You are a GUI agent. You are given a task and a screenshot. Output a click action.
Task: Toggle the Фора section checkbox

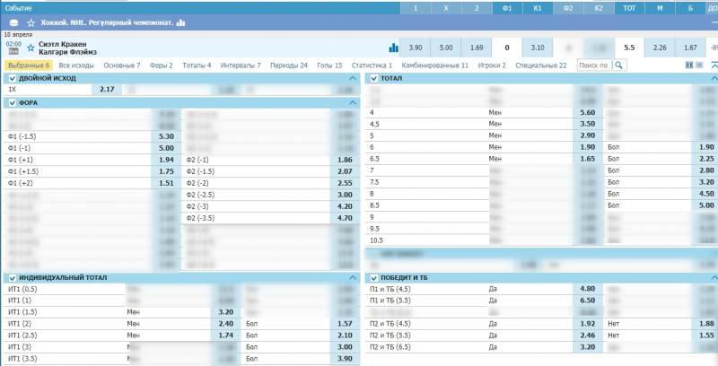(x=12, y=103)
